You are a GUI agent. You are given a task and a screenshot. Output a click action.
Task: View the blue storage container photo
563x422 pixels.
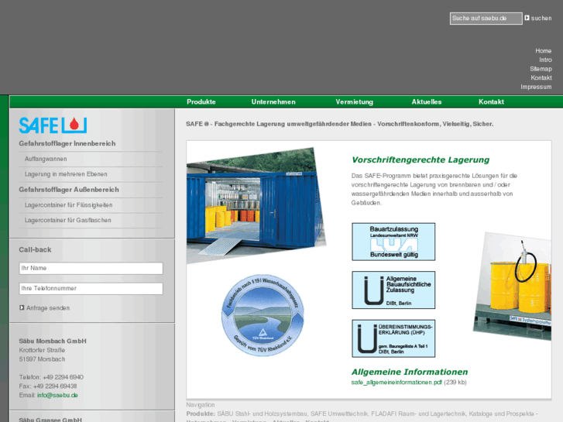point(256,204)
